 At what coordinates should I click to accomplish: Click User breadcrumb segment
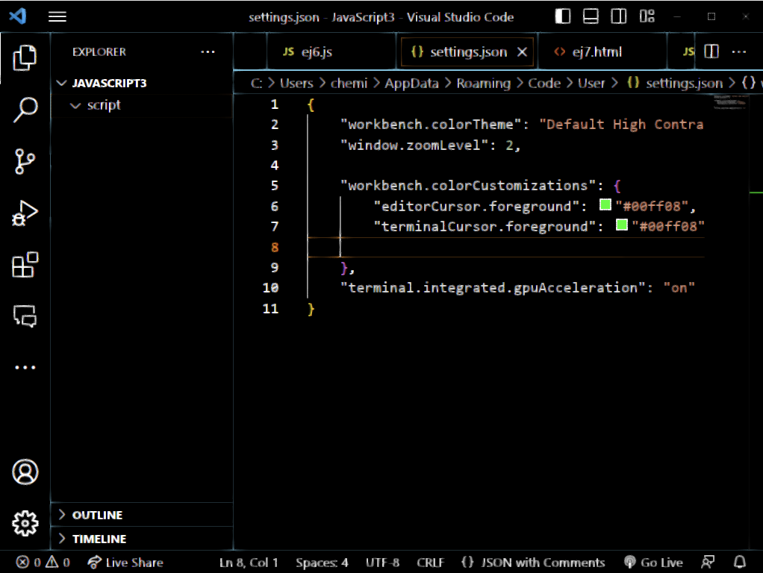[x=591, y=83]
